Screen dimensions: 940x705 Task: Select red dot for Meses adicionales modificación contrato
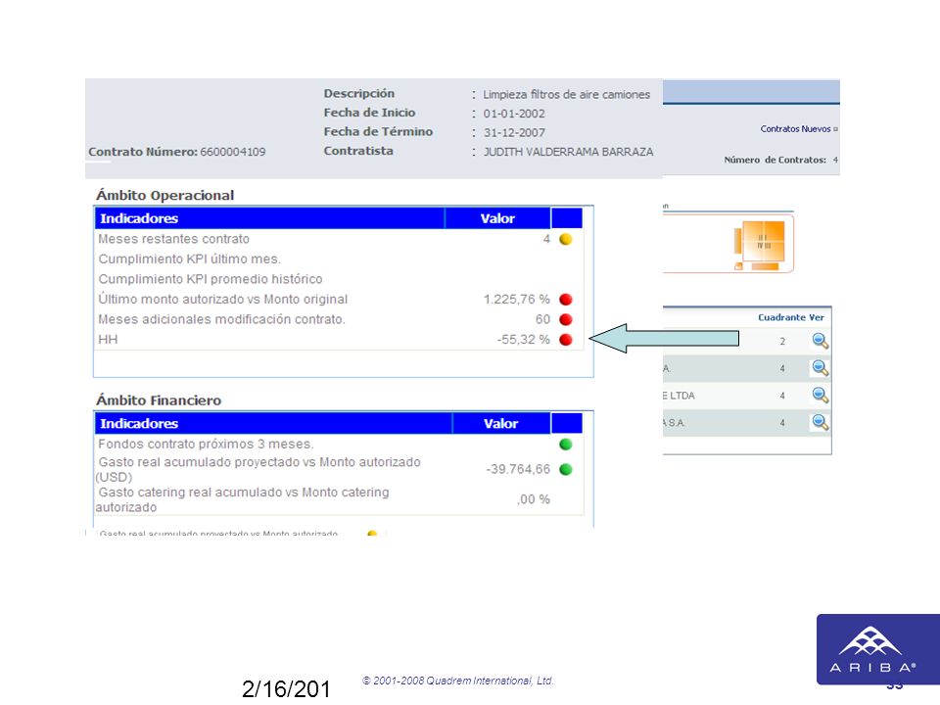(x=565, y=319)
